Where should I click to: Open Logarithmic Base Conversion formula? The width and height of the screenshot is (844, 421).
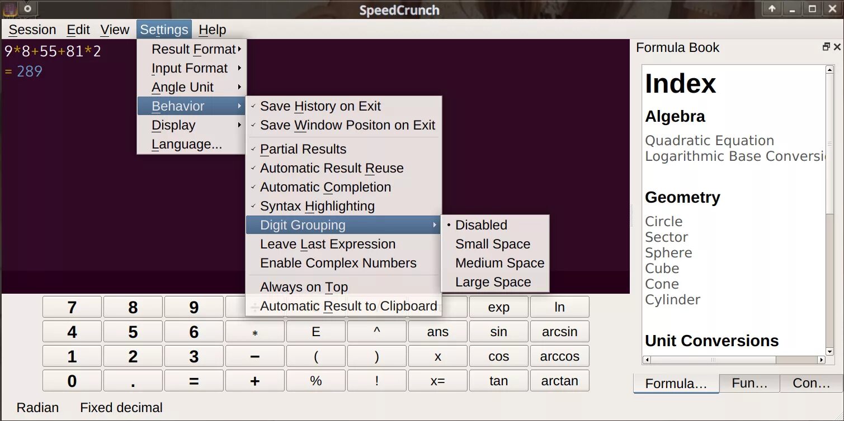[x=735, y=156]
